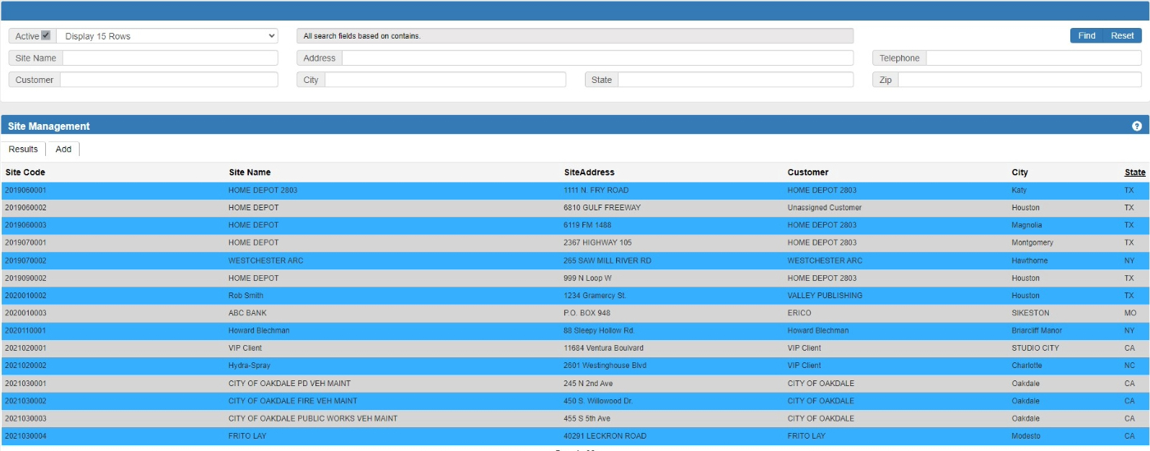
Task: Select the Results tab
Action: pos(23,150)
